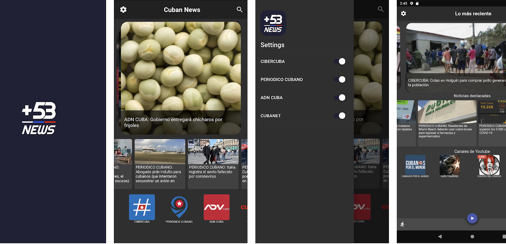Open the red ADN Cuba logo on Cuban News screen
Viewport: 506px width, 244px height.
tap(216, 207)
